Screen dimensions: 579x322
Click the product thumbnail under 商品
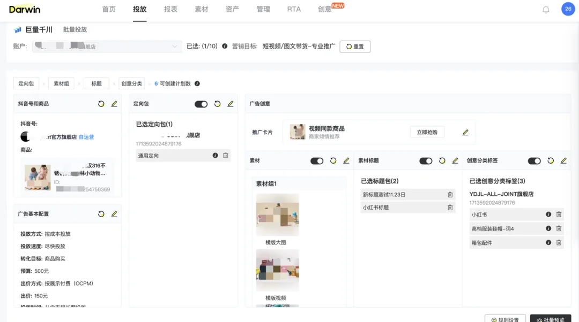38,177
